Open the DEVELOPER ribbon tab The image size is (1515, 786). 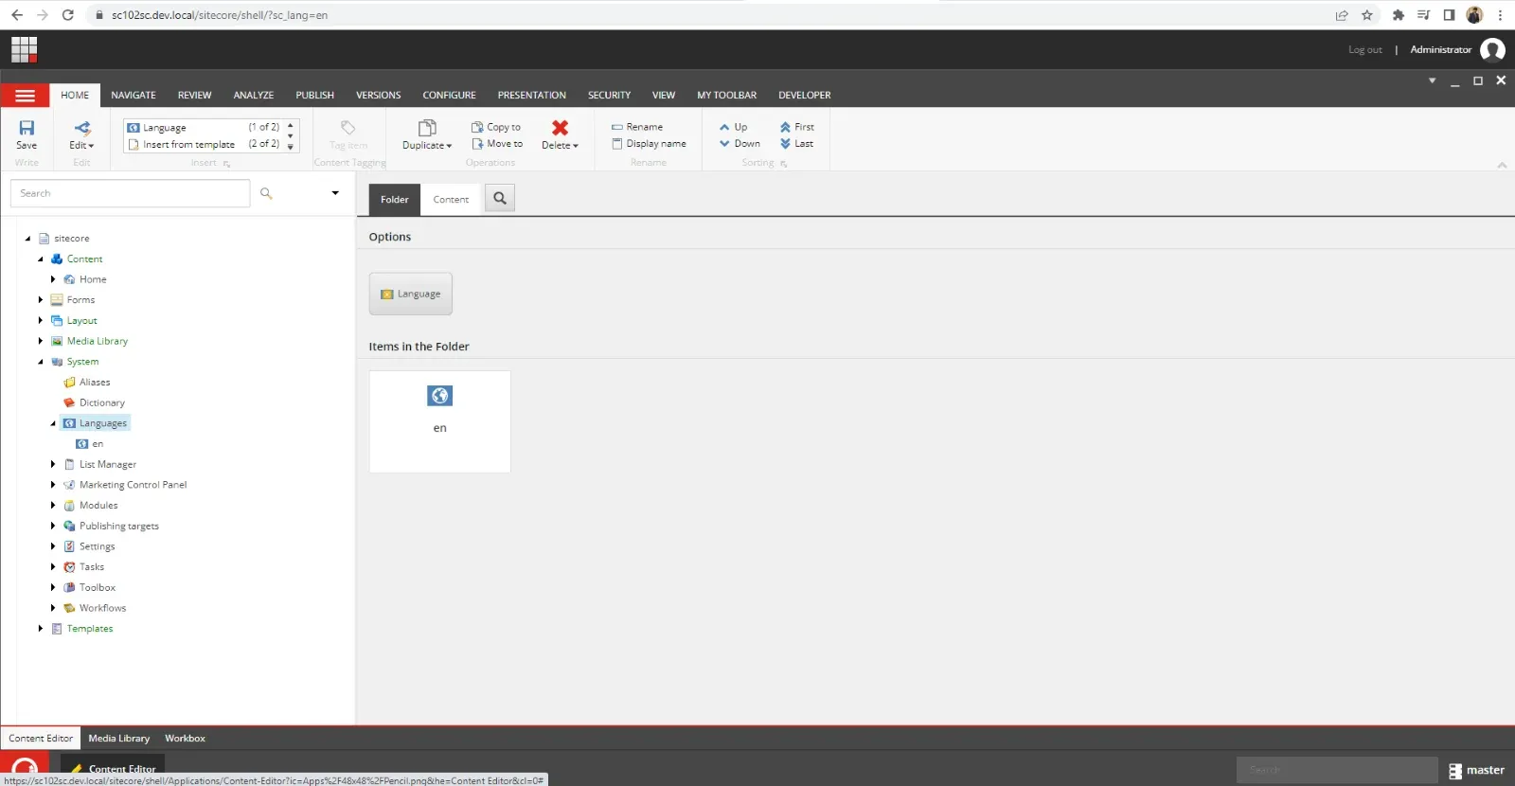[x=804, y=96]
